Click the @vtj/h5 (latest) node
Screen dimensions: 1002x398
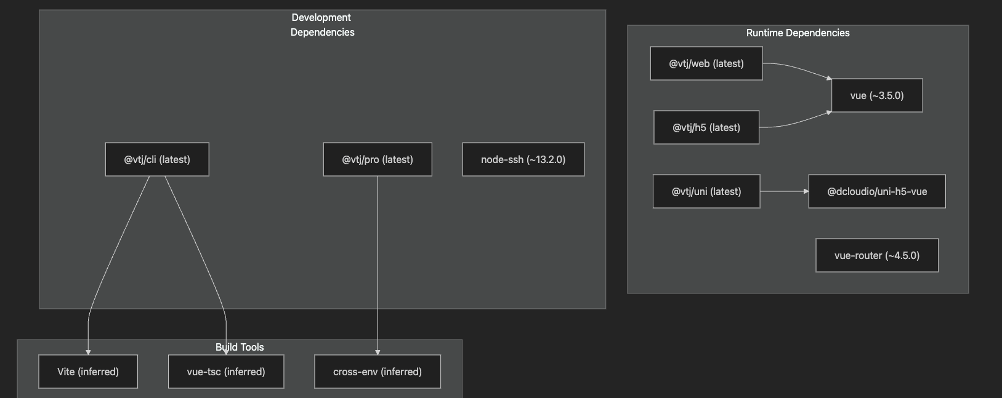point(706,127)
